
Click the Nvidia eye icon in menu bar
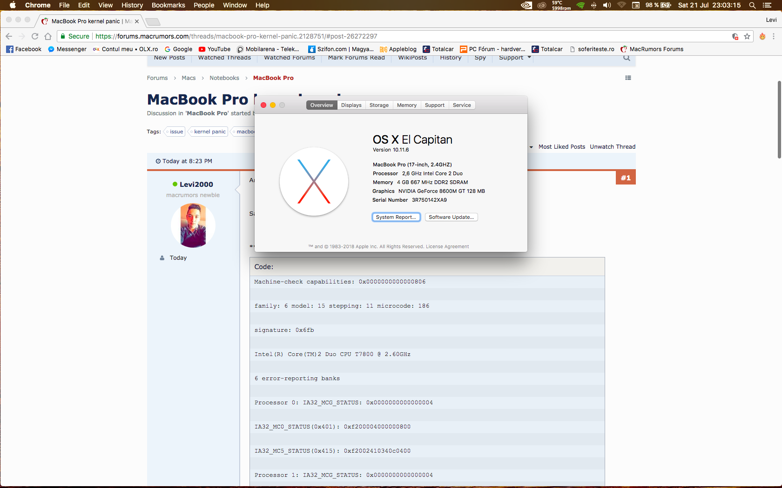[x=526, y=5]
